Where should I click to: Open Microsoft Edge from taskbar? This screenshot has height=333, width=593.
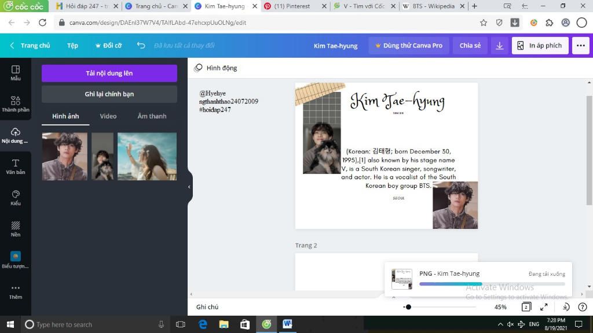pyautogui.click(x=203, y=324)
